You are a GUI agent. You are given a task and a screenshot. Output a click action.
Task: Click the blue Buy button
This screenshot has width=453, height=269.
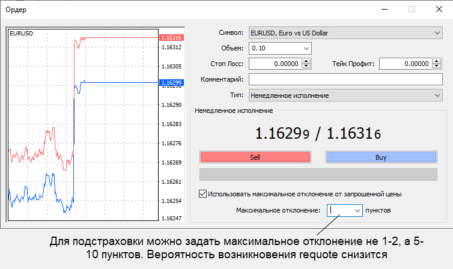tap(381, 157)
